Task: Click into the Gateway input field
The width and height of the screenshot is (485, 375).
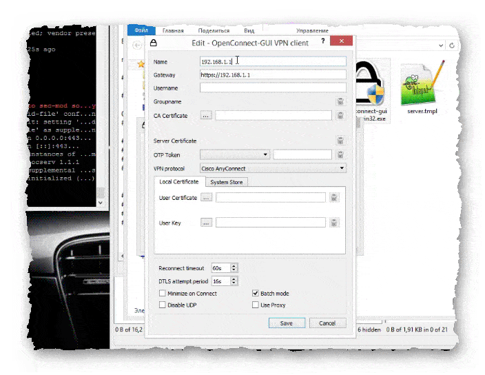Action: coord(273,74)
